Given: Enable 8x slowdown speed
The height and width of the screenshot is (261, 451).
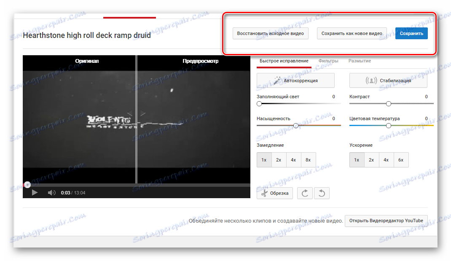Looking at the screenshot, I should (308, 160).
